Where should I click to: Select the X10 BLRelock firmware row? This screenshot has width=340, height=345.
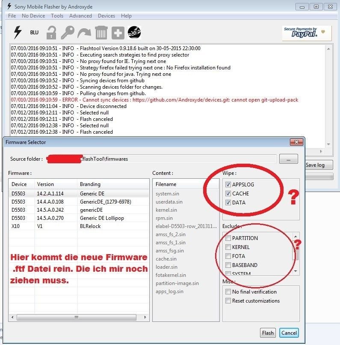(79, 226)
